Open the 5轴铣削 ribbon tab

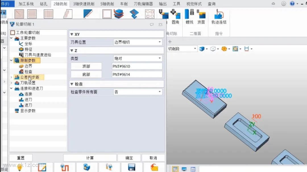click(x=107, y=4)
